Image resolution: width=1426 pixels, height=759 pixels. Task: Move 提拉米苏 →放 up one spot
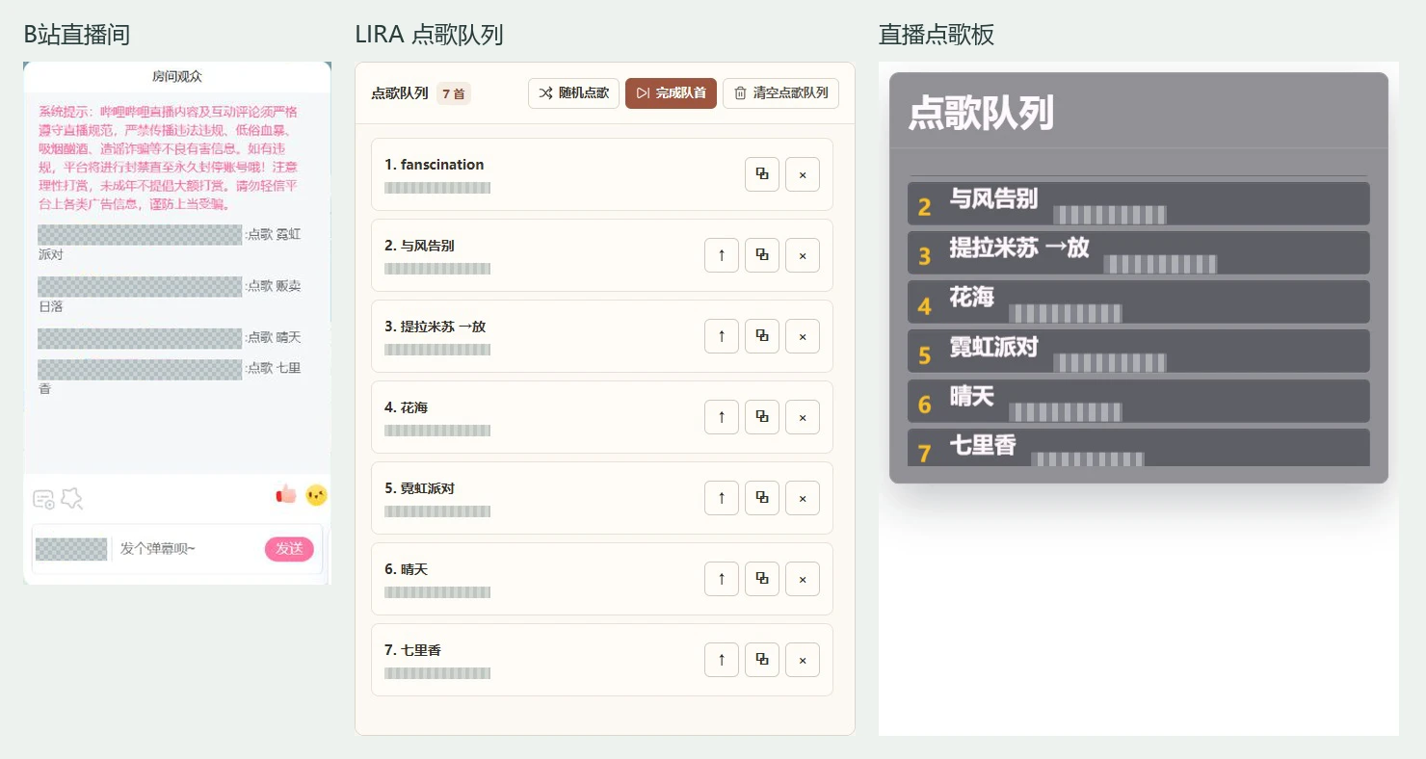(722, 336)
